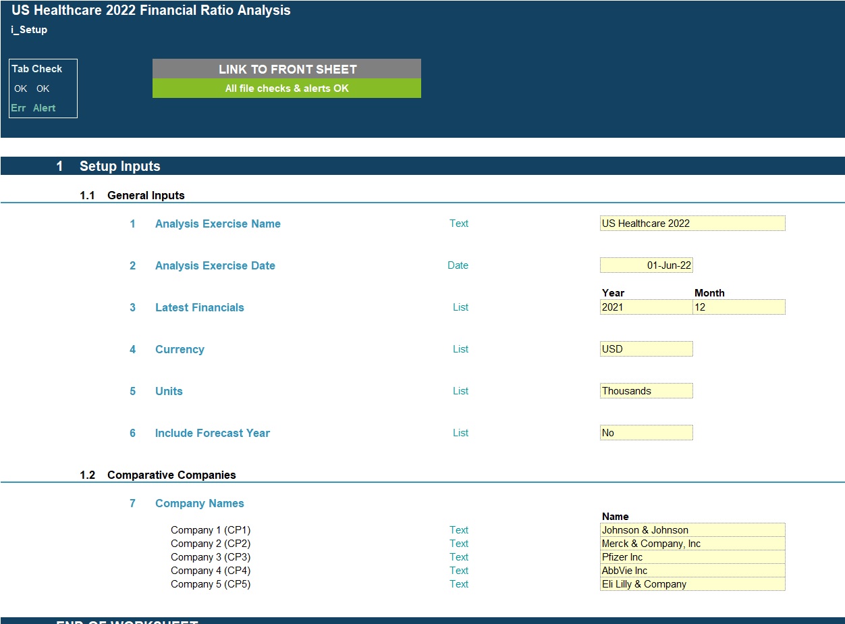Select the Johnson & Johnson name cell
The image size is (845, 624).
click(x=692, y=530)
